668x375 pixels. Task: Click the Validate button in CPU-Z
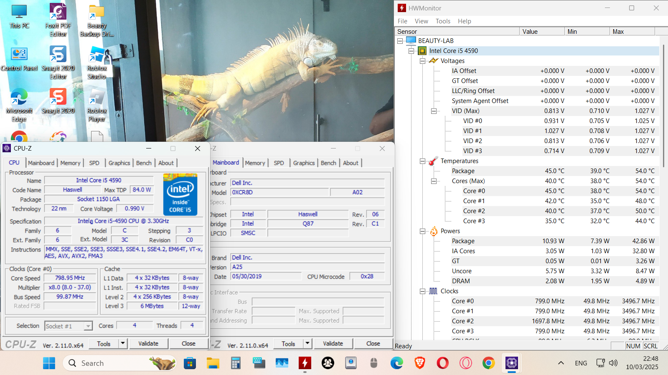click(148, 343)
